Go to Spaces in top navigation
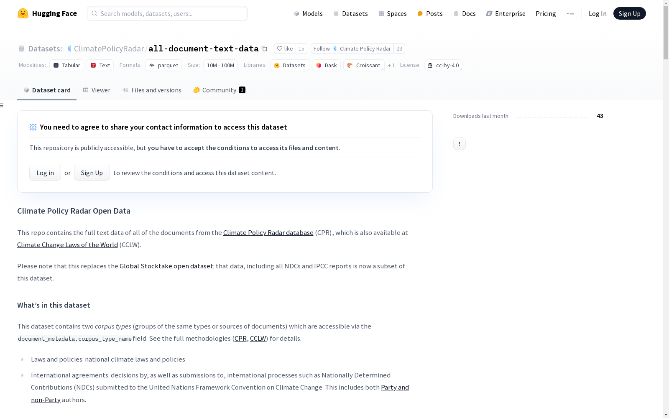Viewport: 669px width, 418px height. tap(392, 13)
